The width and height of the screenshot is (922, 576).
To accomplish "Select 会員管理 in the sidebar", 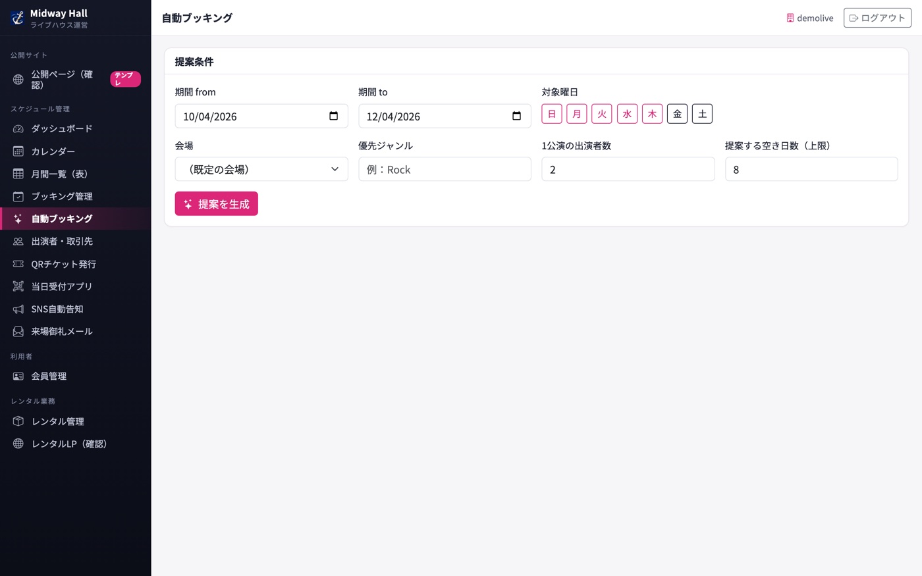I will [x=76, y=377].
